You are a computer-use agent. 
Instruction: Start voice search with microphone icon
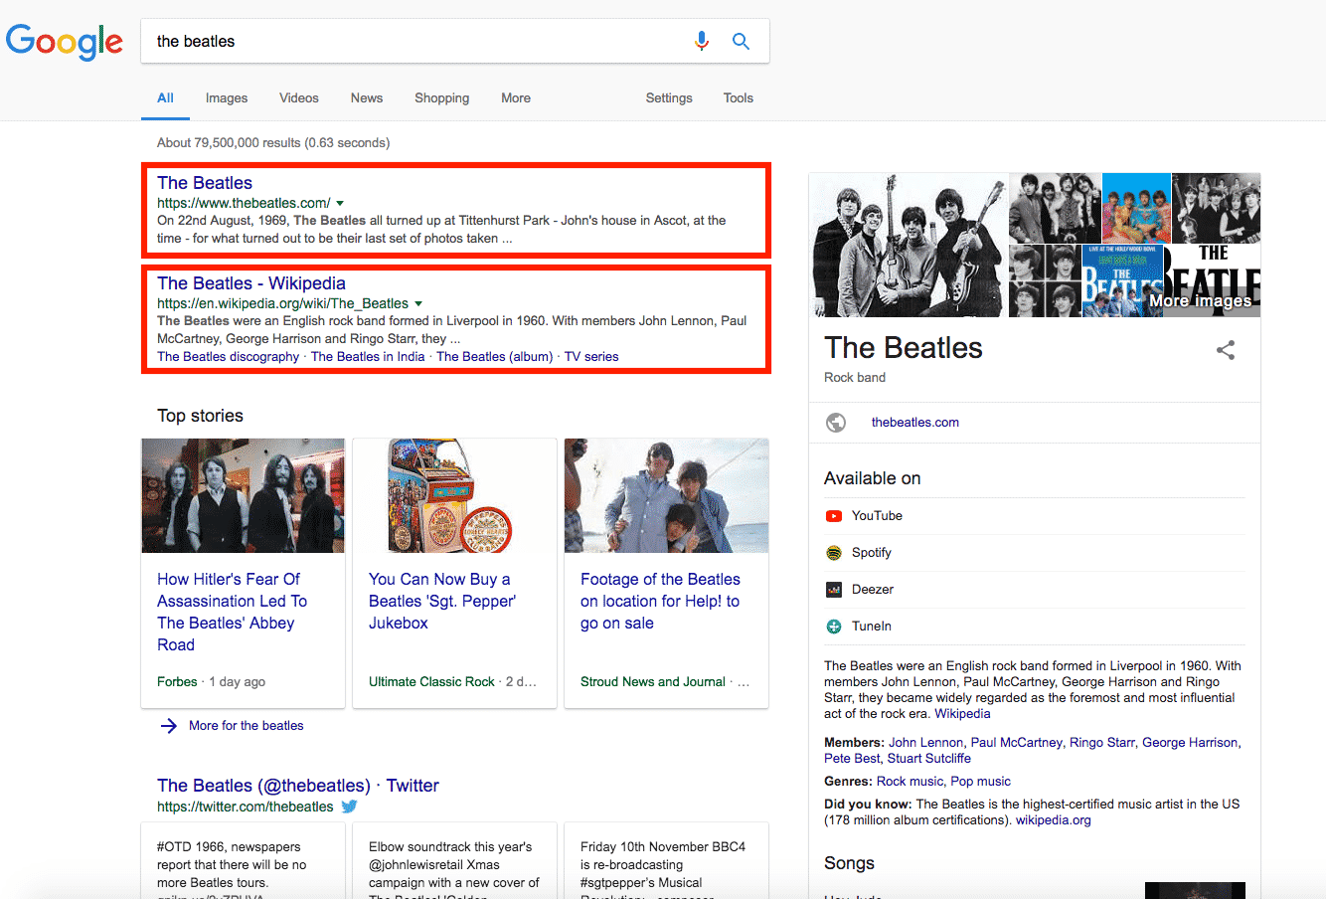click(x=702, y=41)
